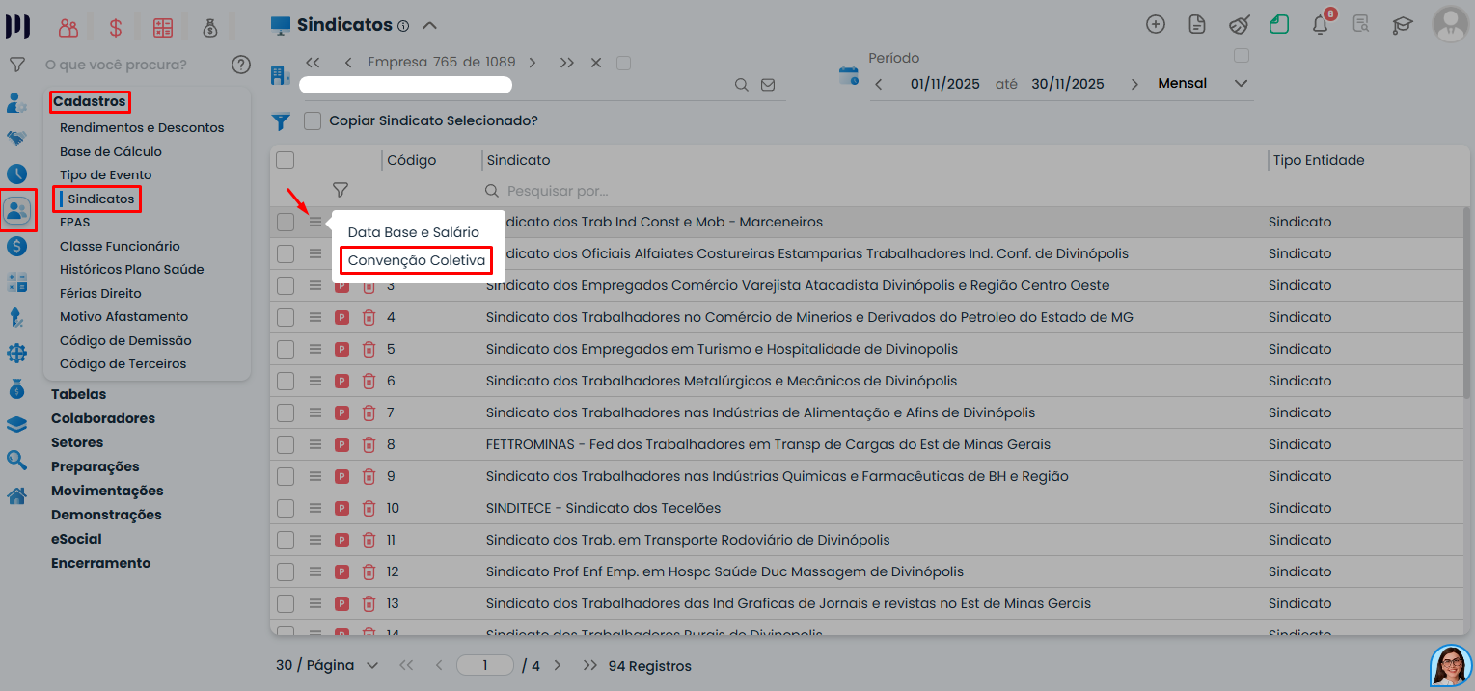Collapse the Sindicatos title chevron
This screenshot has width=1475, height=691.
tap(430, 25)
